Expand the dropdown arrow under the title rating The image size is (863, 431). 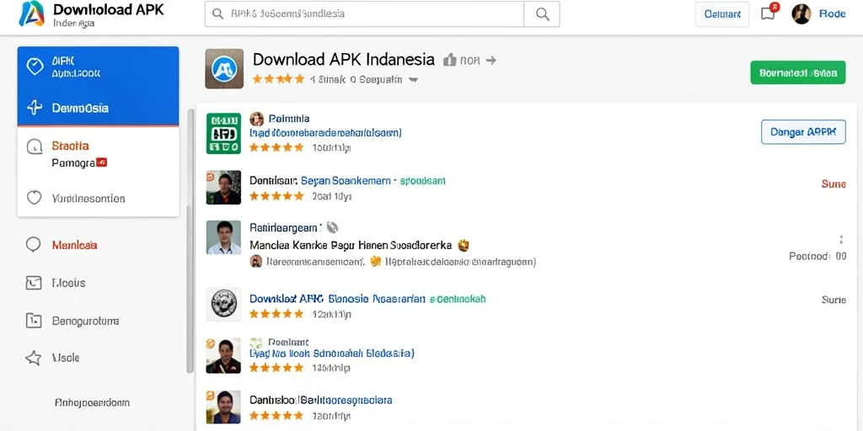[x=414, y=80]
